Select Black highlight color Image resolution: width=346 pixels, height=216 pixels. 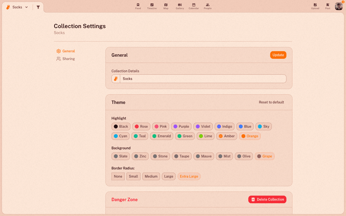(x=121, y=127)
